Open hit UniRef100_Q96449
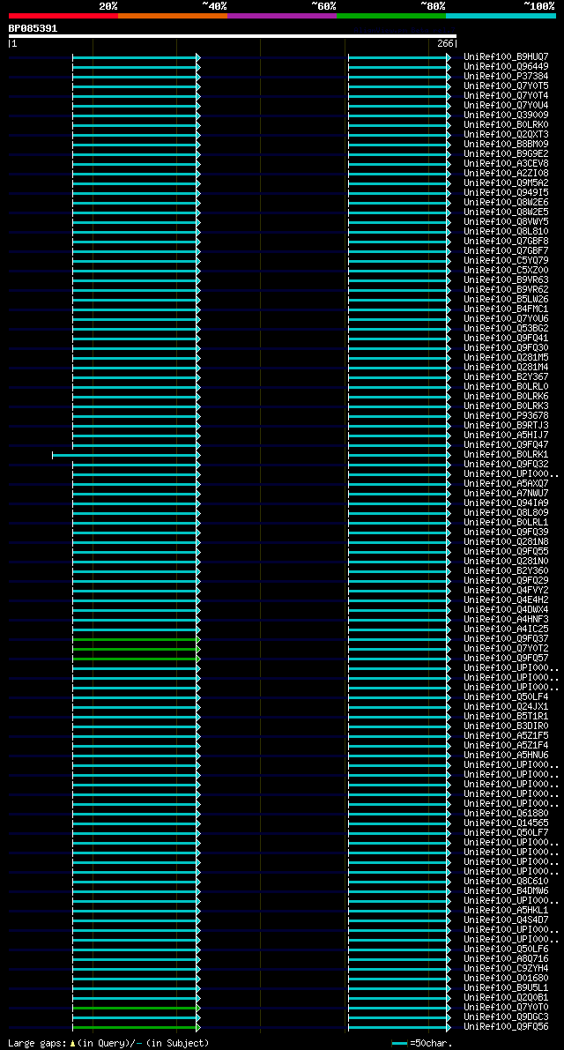 tap(506, 66)
